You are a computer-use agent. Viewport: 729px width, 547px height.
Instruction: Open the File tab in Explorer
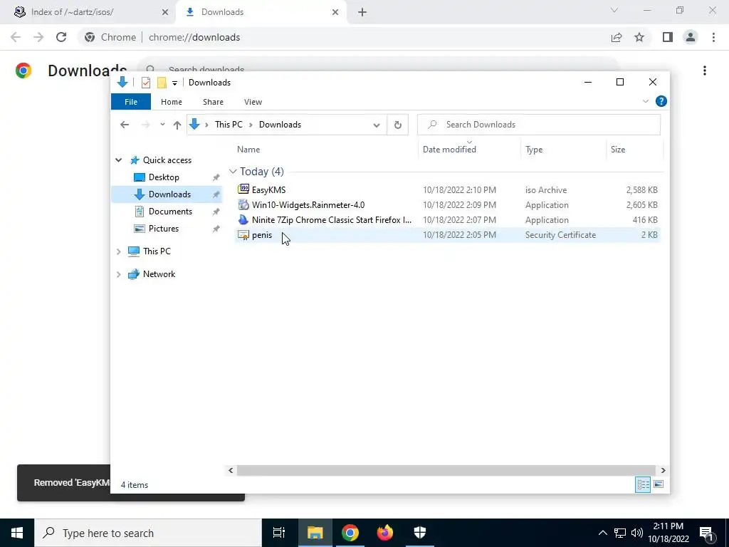(x=131, y=102)
